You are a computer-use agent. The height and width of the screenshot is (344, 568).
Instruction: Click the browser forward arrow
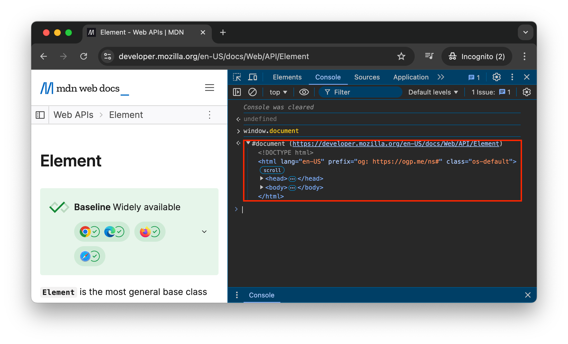point(64,57)
